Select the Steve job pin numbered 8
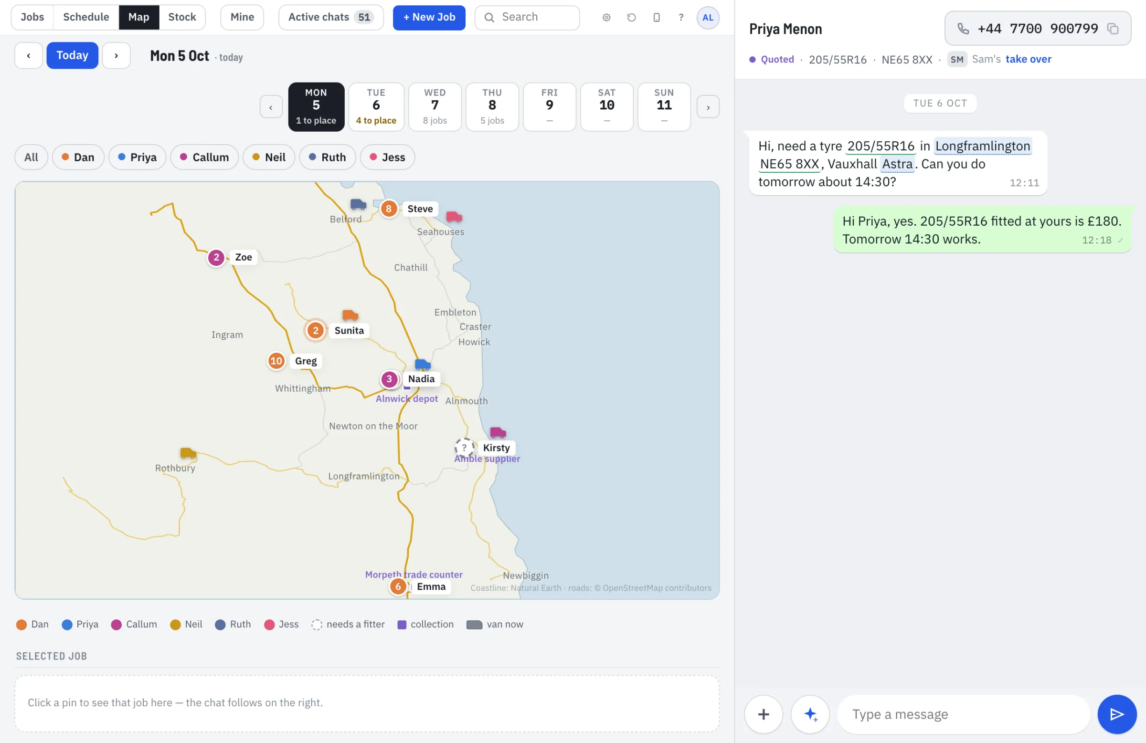 (x=389, y=209)
